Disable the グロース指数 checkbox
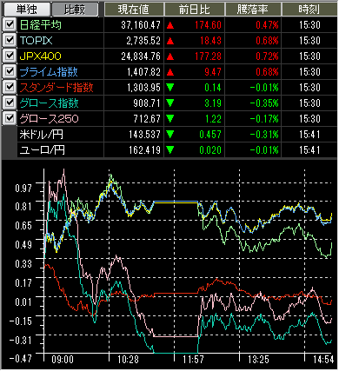339x371 pixels. tap(10, 103)
